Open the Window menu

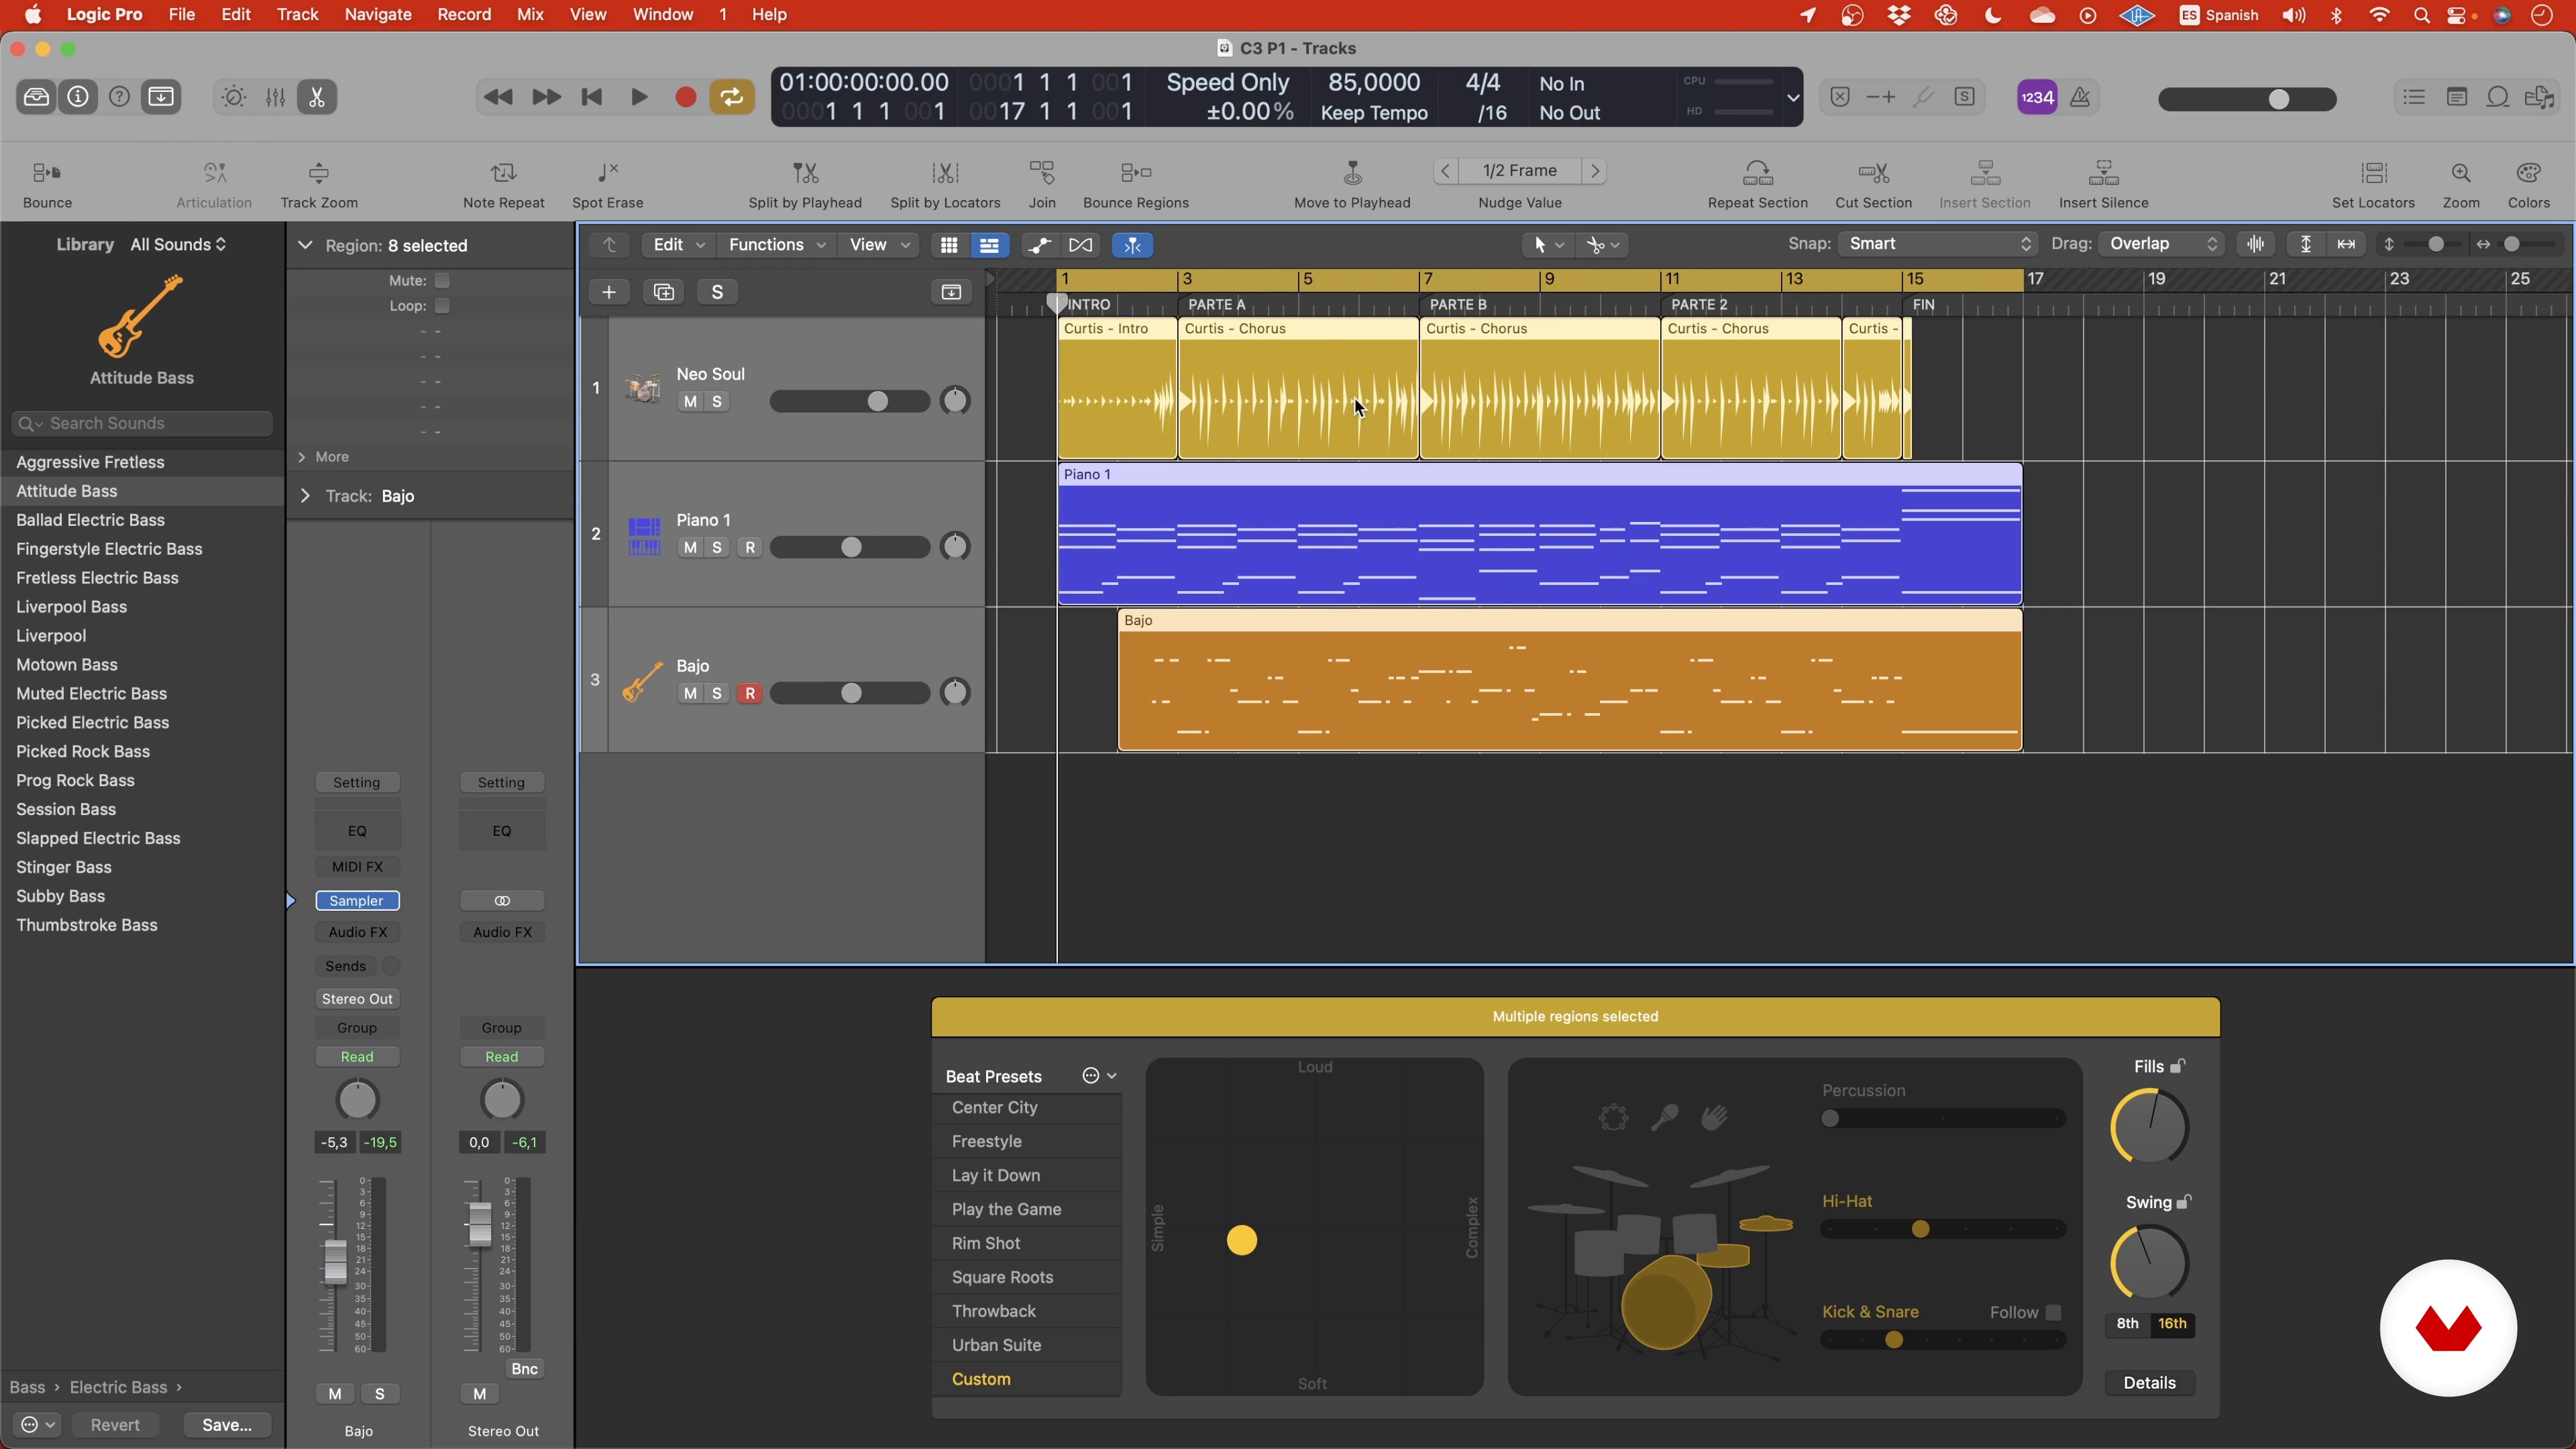pos(663,15)
